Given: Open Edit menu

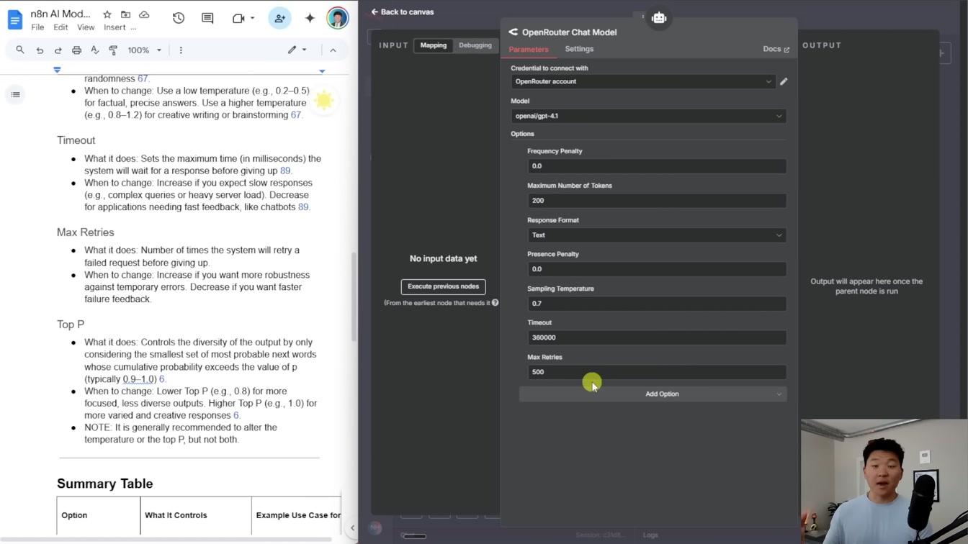Looking at the screenshot, I should point(60,27).
